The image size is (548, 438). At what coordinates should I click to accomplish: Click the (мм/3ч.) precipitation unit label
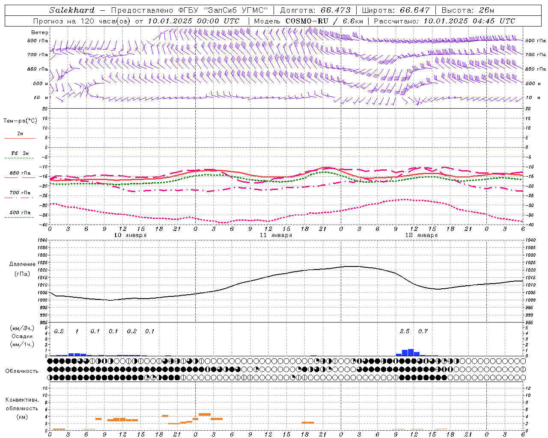click(22, 328)
